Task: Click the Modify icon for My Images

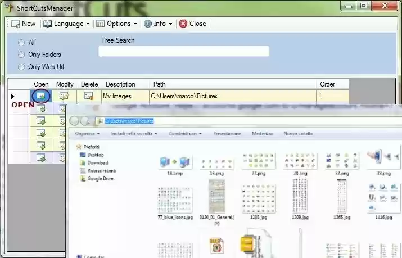Action: point(64,96)
